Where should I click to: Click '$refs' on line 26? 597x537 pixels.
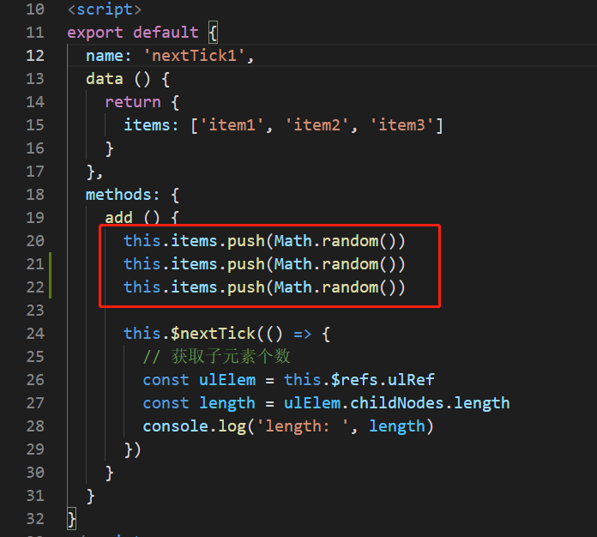click(x=354, y=380)
